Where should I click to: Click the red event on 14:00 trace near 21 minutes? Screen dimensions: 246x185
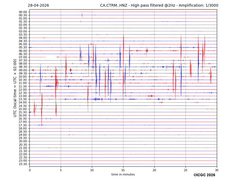[x=161, y=103]
